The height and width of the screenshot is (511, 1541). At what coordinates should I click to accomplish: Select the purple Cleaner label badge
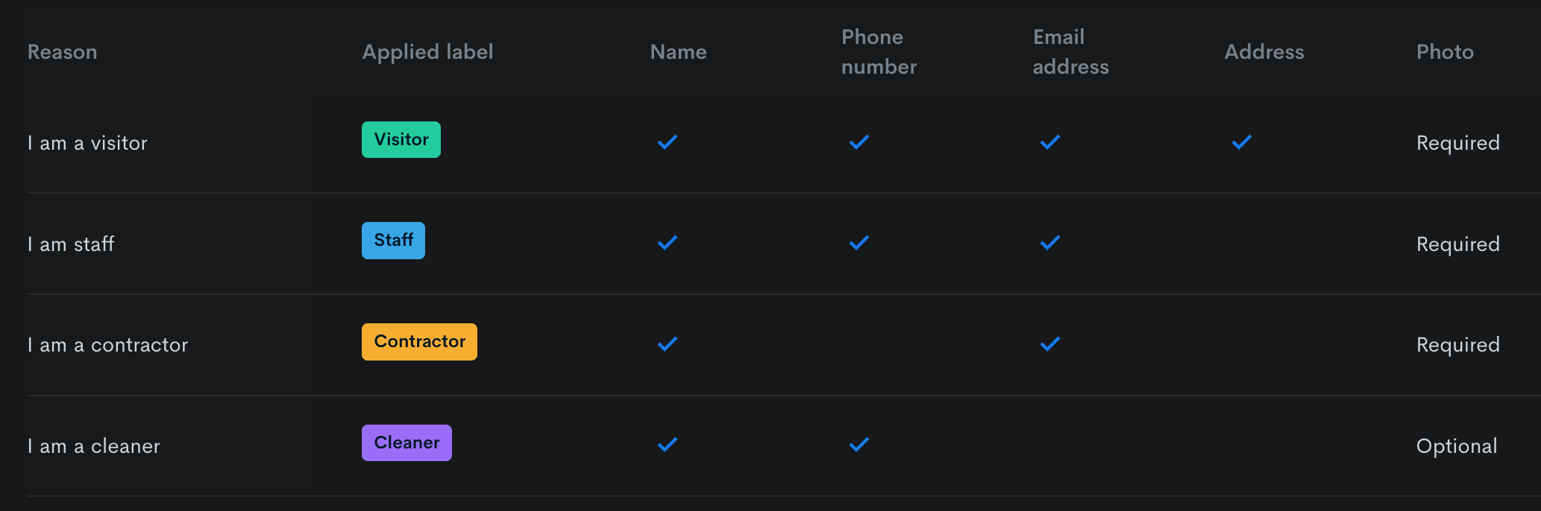[407, 442]
